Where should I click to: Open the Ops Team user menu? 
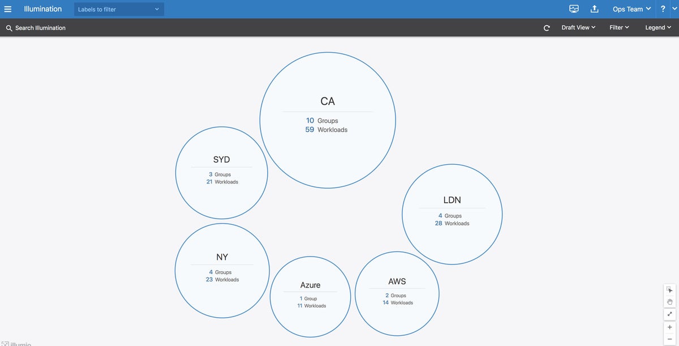[631, 9]
